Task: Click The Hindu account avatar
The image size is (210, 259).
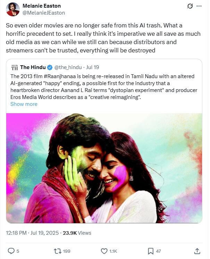Action: tap(14, 67)
